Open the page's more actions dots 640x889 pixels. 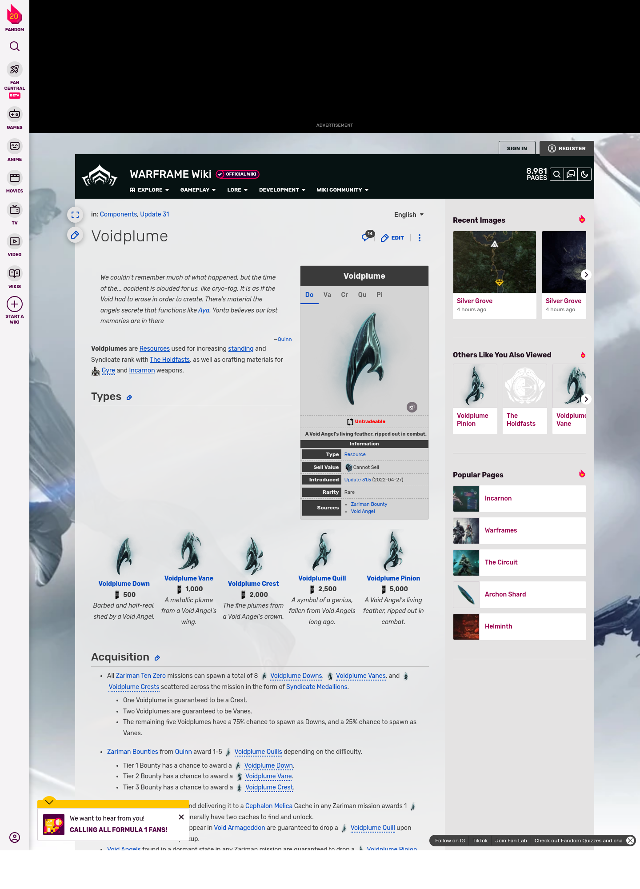click(420, 238)
